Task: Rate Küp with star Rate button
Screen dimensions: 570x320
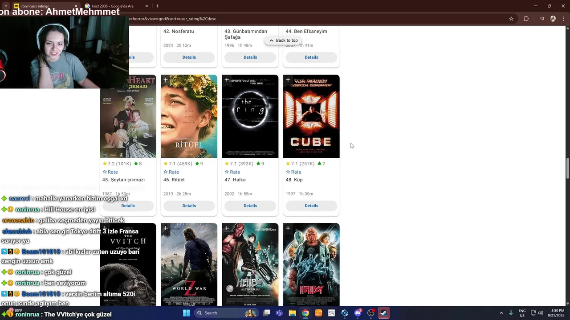Action: pos(293,172)
